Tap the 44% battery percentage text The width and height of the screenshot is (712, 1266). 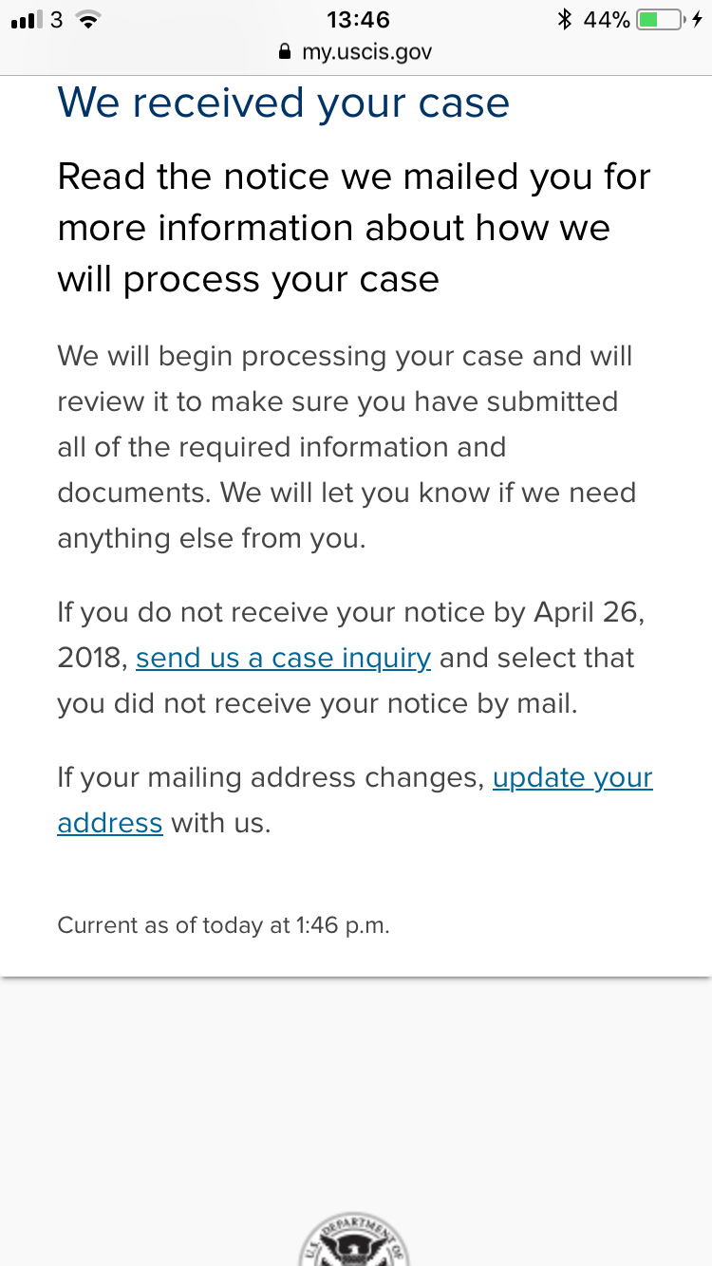tap(607, 19)
